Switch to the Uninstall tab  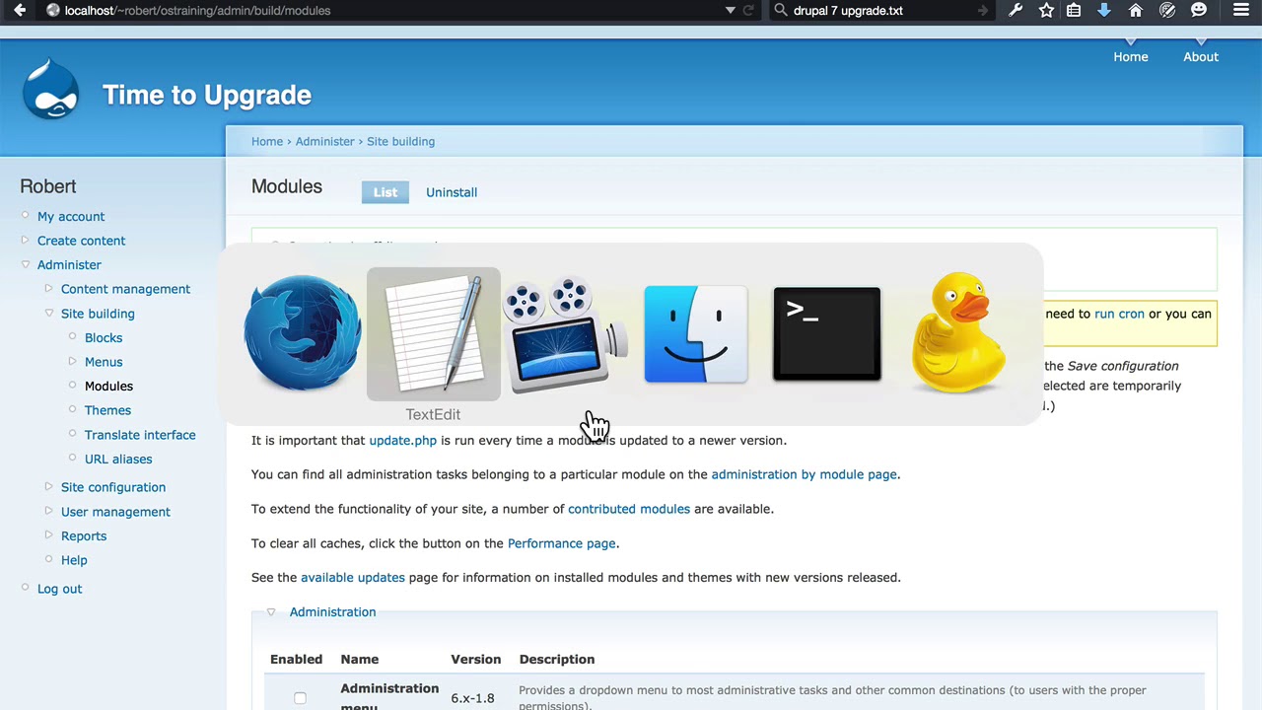(x=452, y=192)
